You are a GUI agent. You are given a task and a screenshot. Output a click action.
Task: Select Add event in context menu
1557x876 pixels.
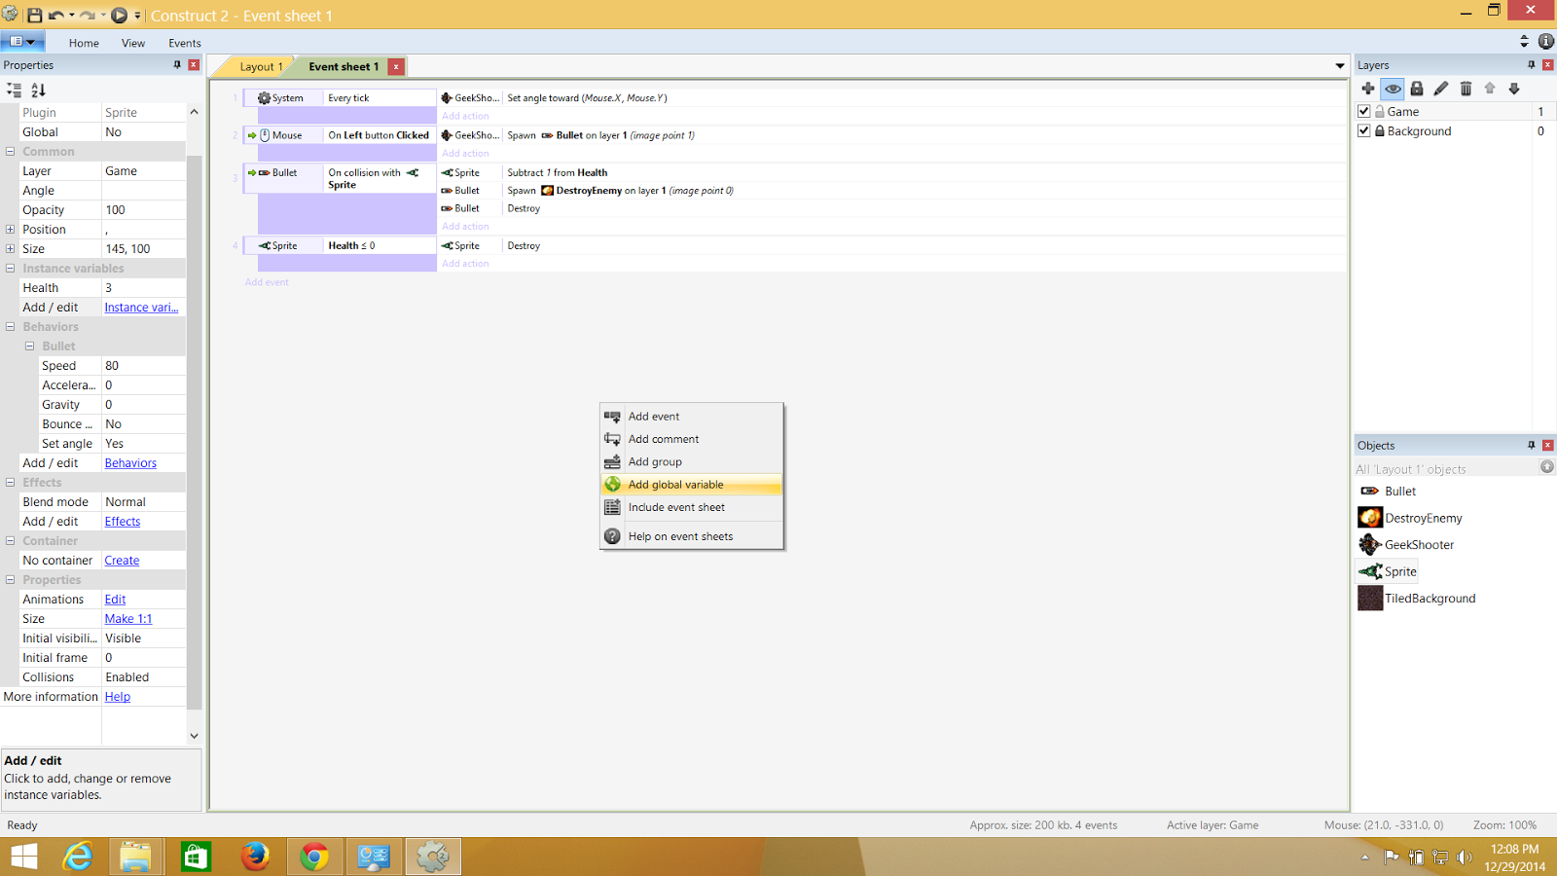pos(691,417)
